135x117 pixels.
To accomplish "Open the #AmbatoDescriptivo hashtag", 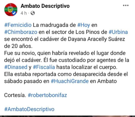I will point(29,109).
